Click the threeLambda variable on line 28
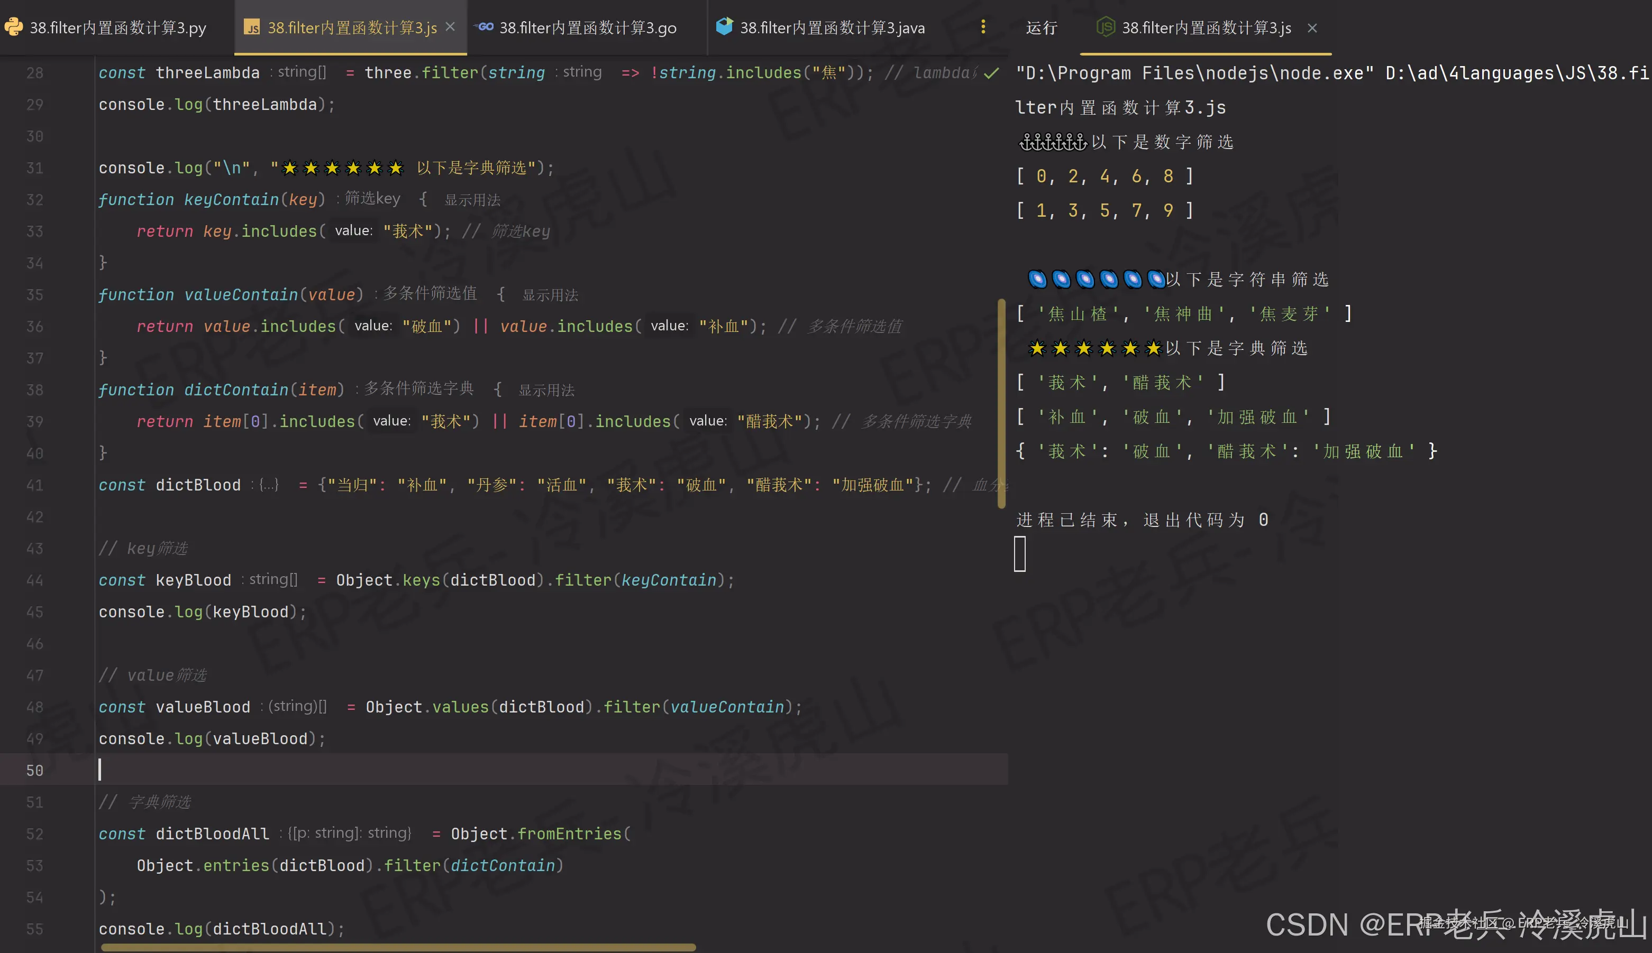Screen dimensions: 1652x953 [208, 72]
